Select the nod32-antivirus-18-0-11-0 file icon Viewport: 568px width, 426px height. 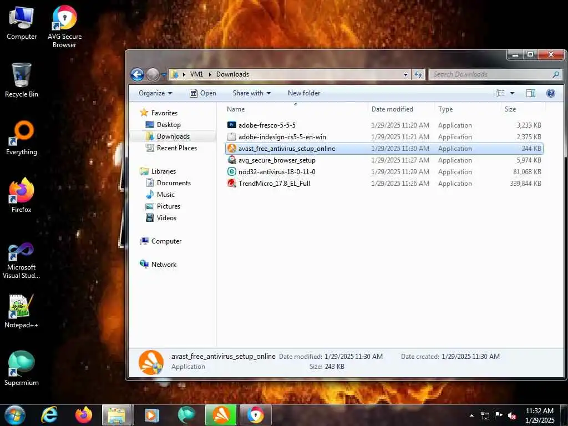pyautogui.click(x=231, y=172)
